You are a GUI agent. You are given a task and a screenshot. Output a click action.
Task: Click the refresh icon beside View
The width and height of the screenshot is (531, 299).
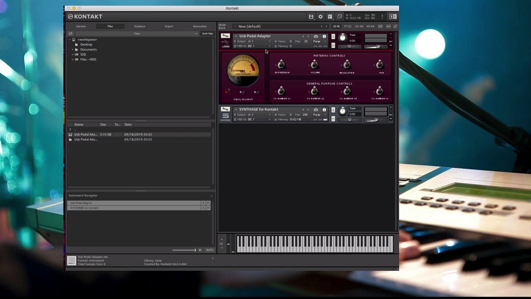click(x=71, y=34)
